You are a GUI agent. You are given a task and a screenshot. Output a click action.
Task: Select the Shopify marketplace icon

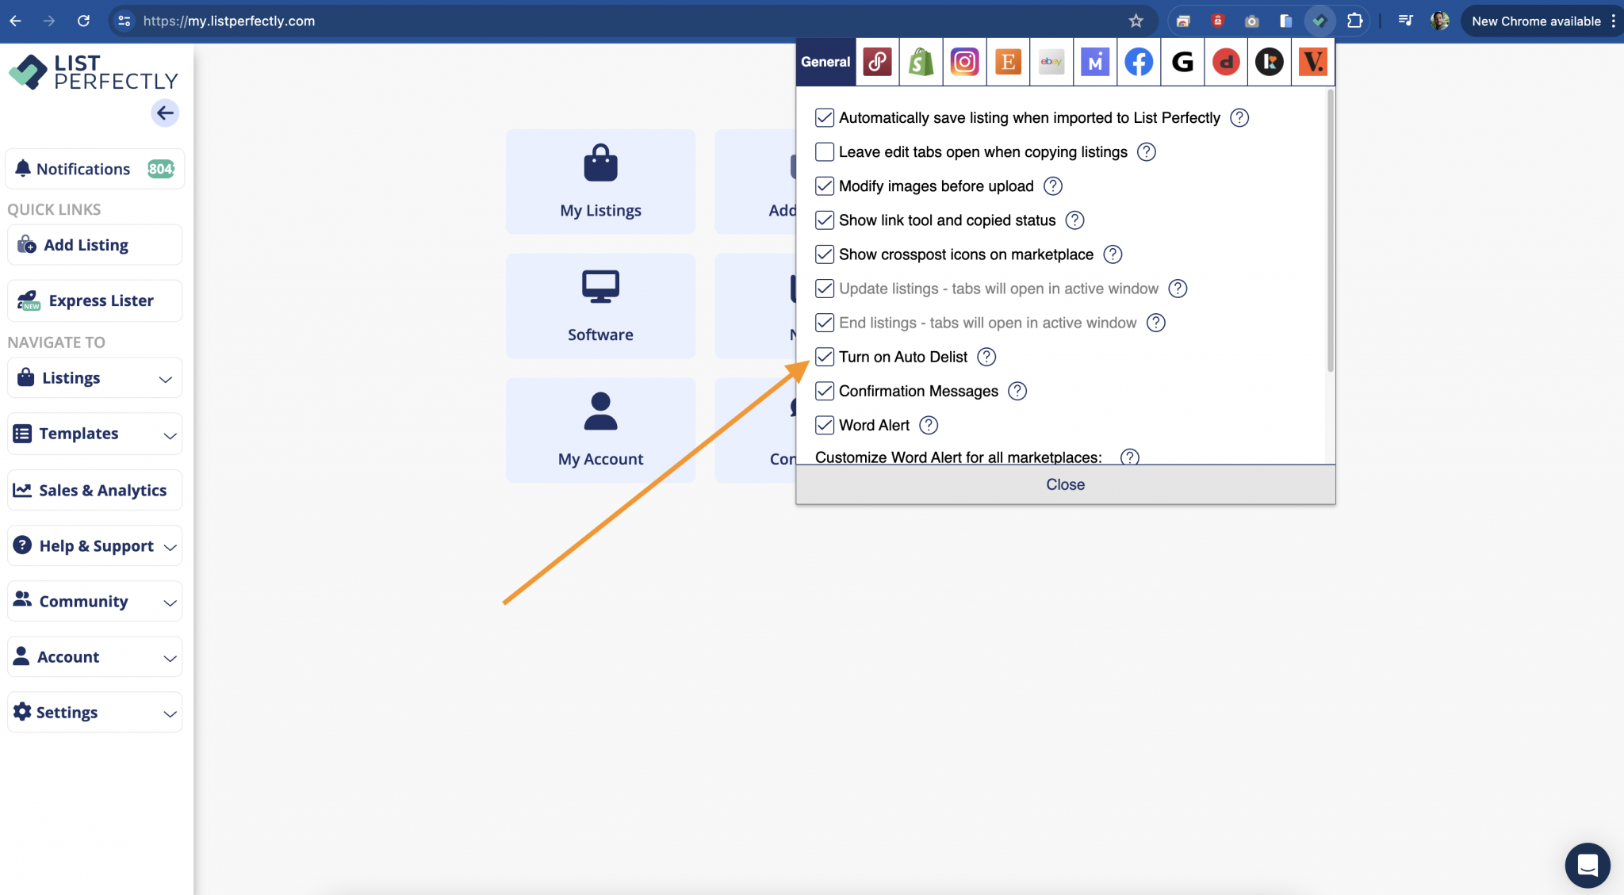click(921, 62)
